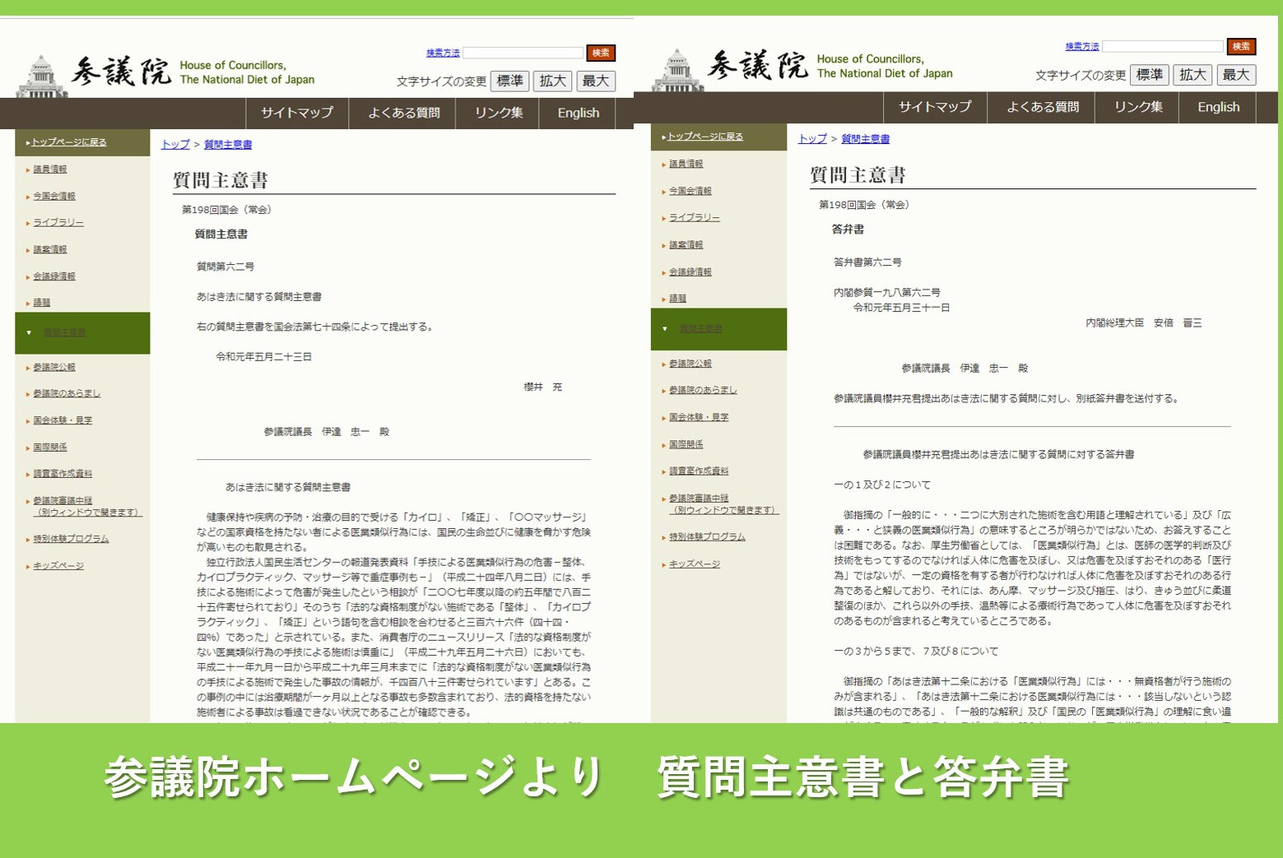
Task: Open 調査室作成資料 in the answer page sidebar
Action: pos(699,471)
